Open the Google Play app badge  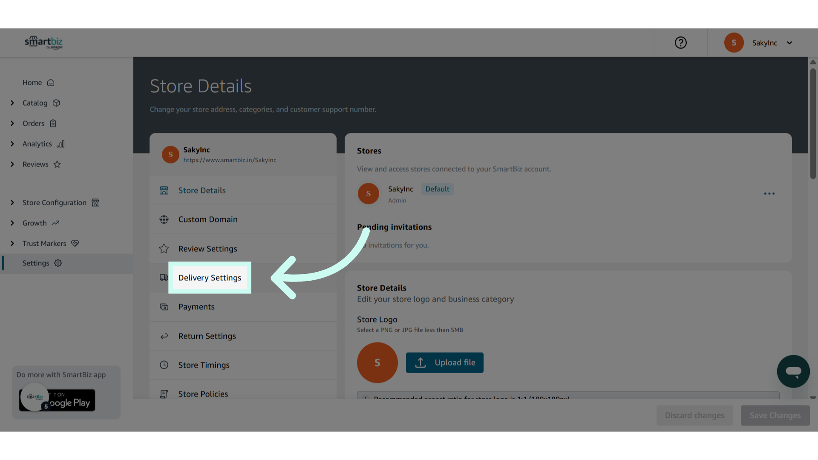coord(57,400)
